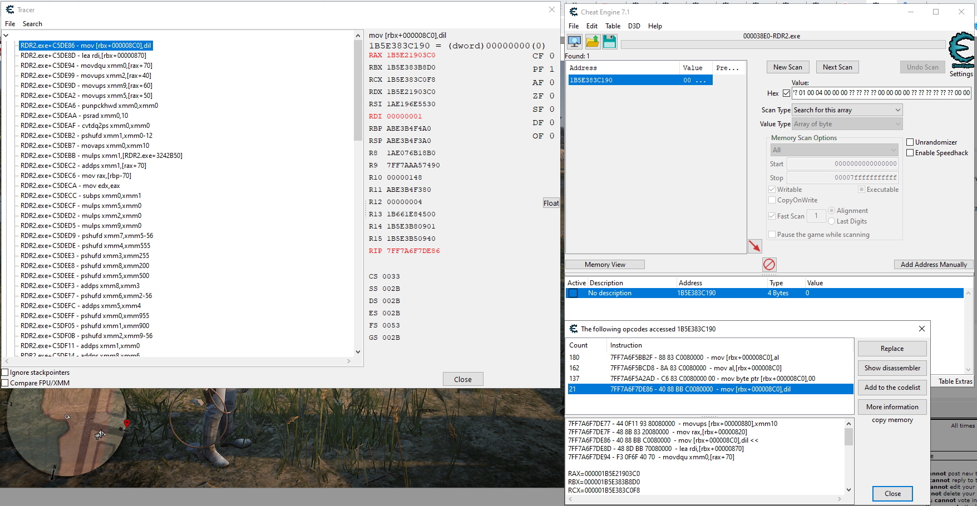
Task: Open Cheat Engine settings logo
Action: click(961, 51)
